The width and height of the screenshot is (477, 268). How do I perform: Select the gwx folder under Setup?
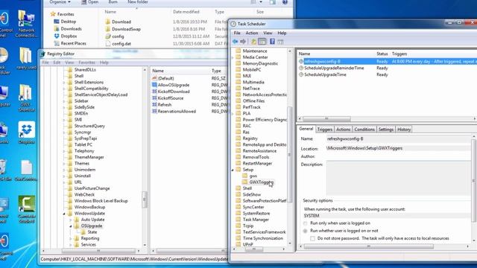tap(253, 176)
